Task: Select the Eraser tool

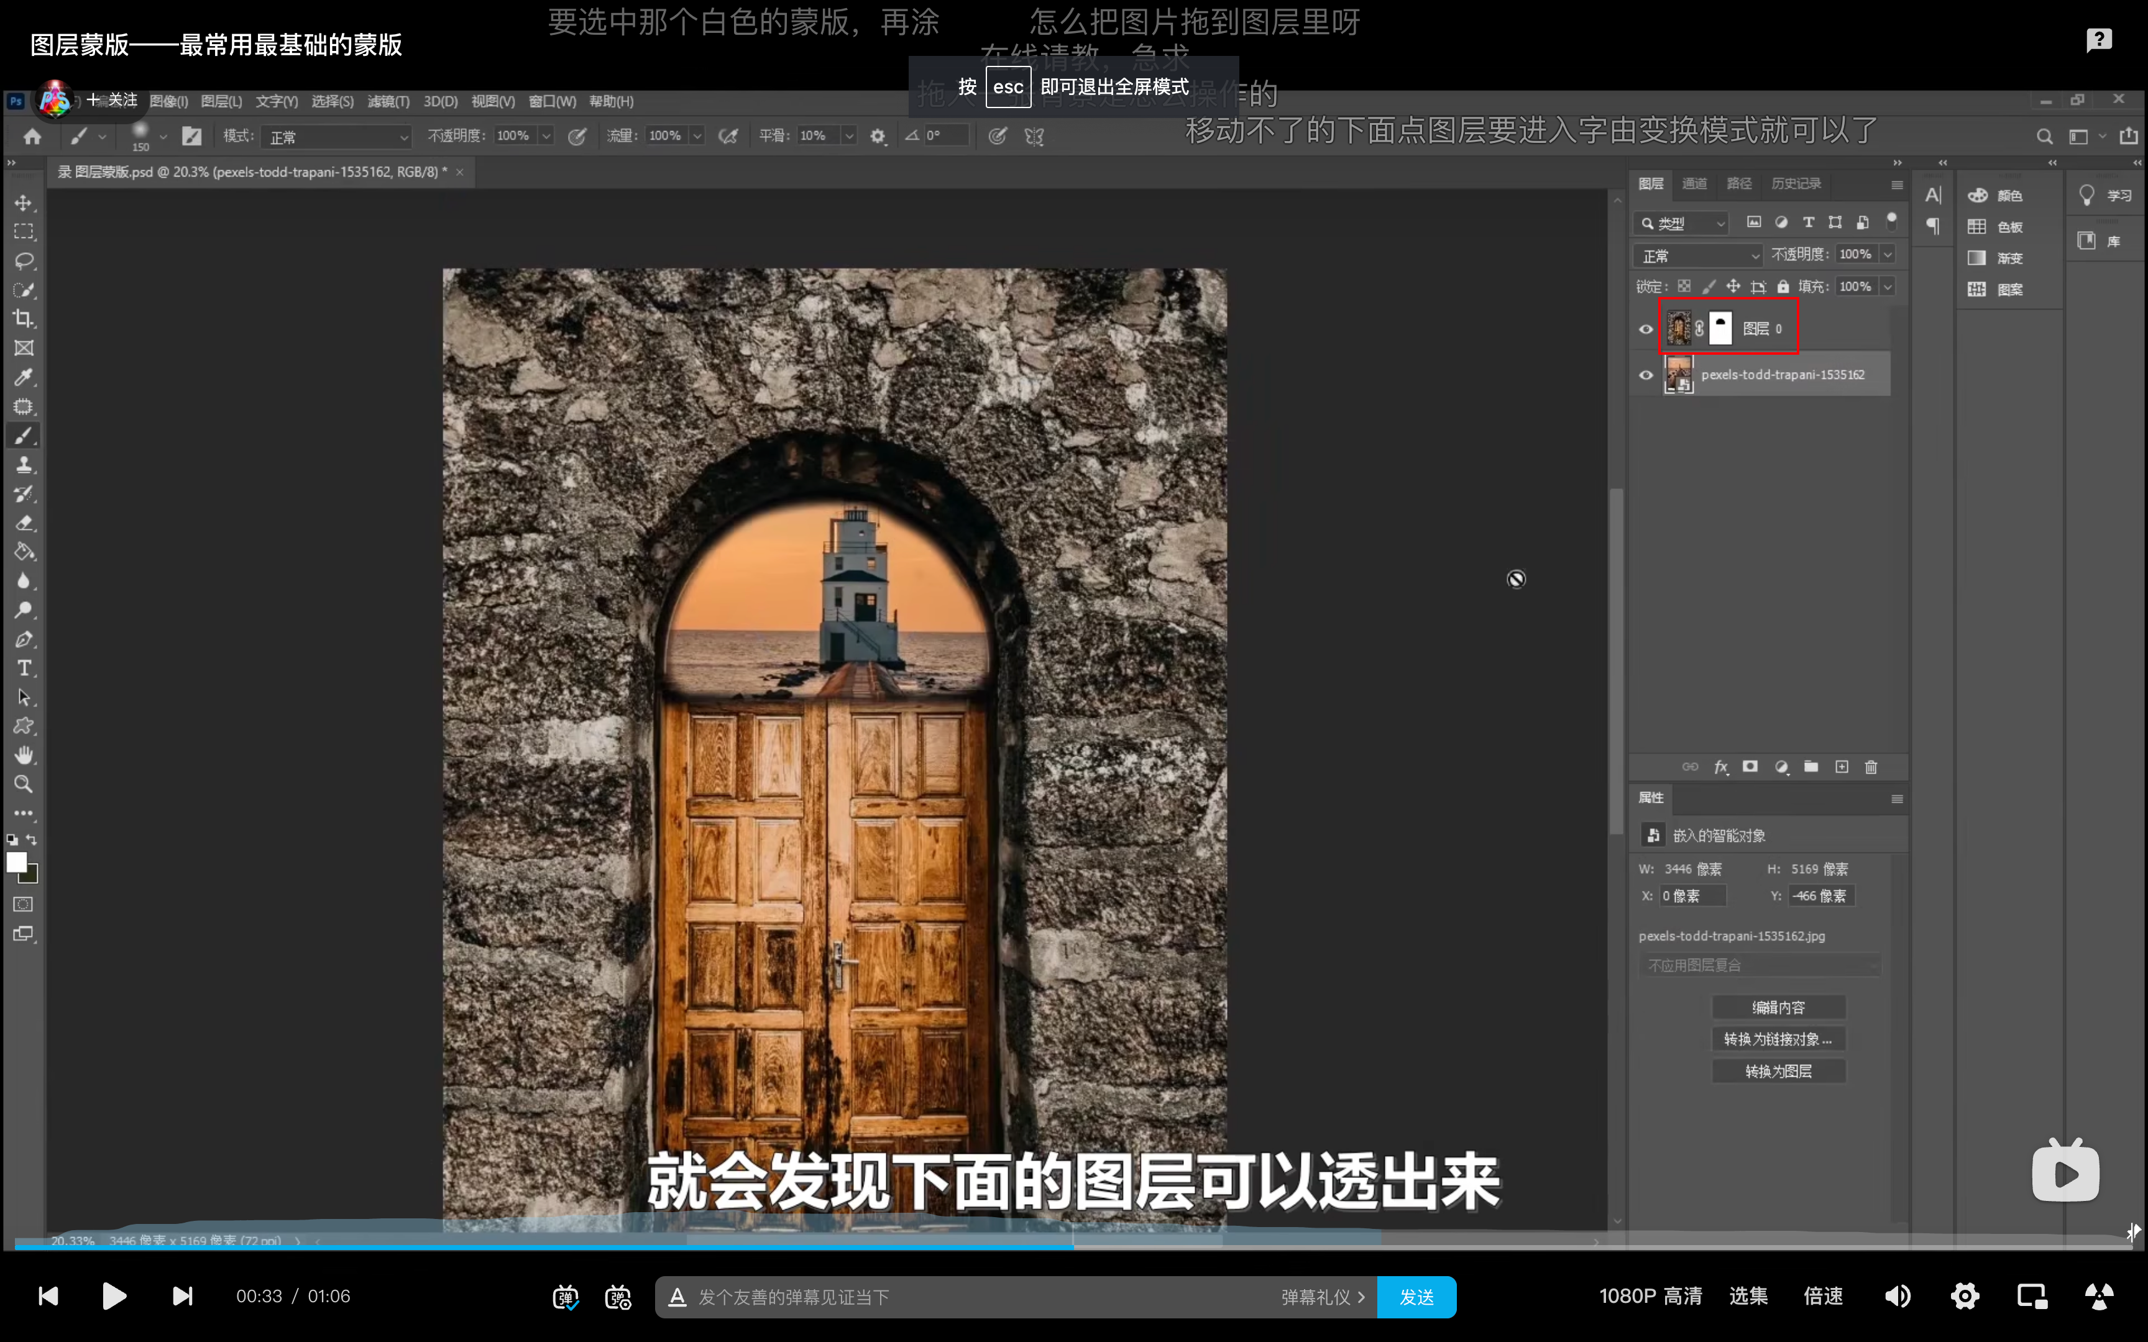Action: point(24,523)
